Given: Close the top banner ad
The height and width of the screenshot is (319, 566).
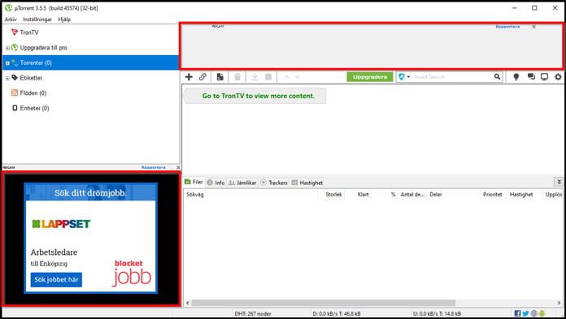Looking at the screenshot, I should pyautogui.click(x=533, y=27).
